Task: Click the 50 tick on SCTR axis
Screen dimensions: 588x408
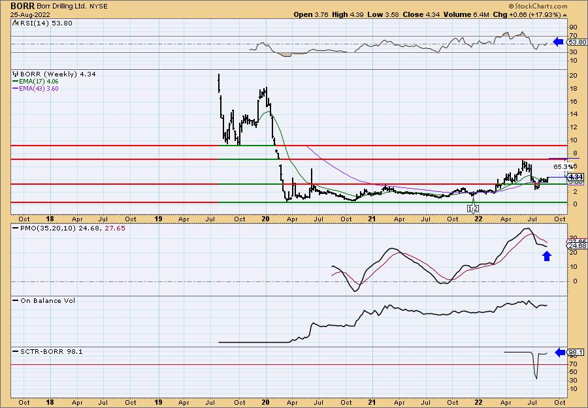Action: pos(574,371)
